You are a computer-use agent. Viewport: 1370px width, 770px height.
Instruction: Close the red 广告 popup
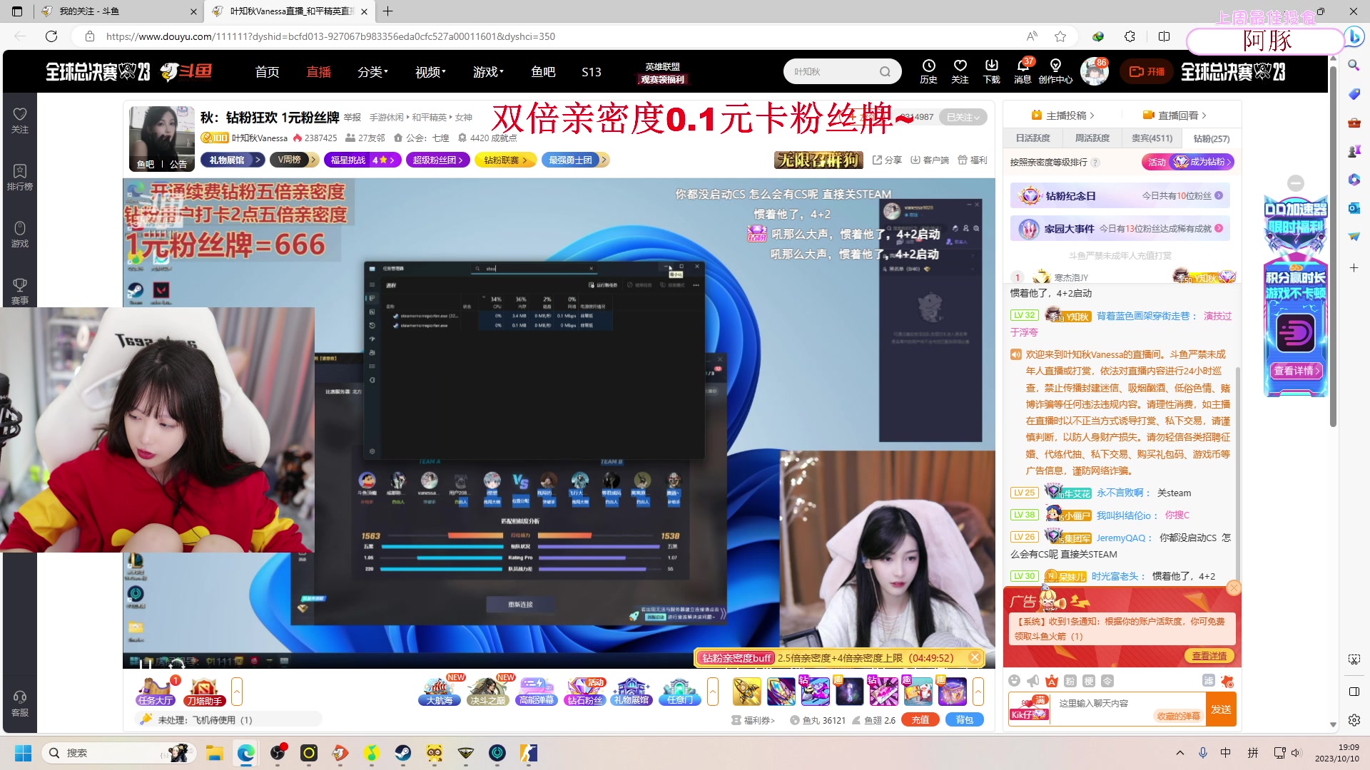click(1234, 588)
